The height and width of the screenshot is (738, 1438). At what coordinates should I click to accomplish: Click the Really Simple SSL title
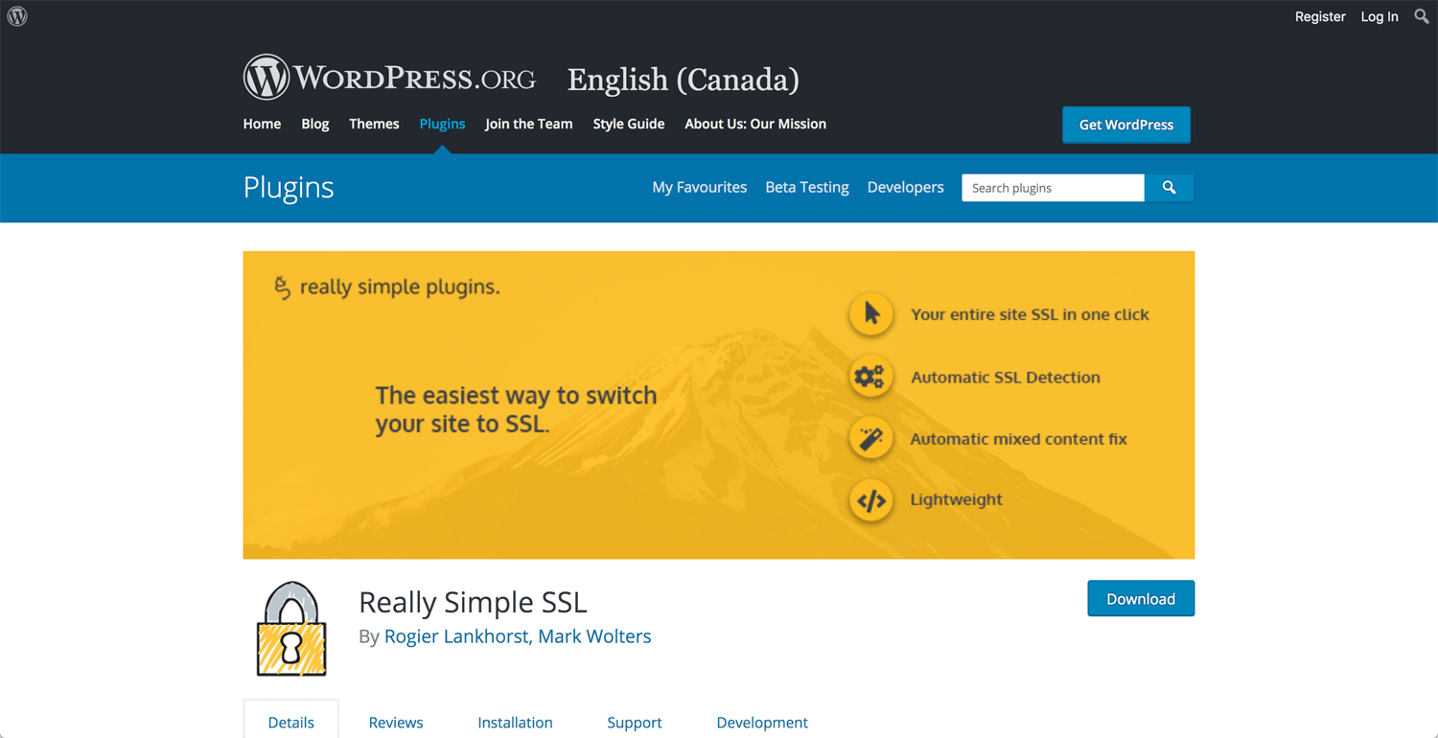(x=473, y=602)
